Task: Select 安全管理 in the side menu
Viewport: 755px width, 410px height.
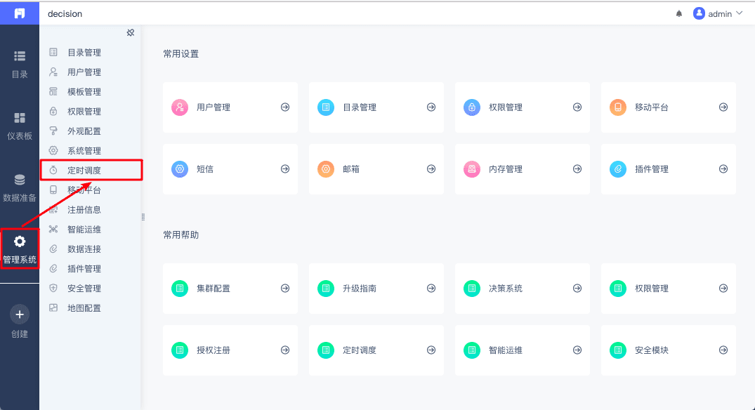Action: point(84,289)
